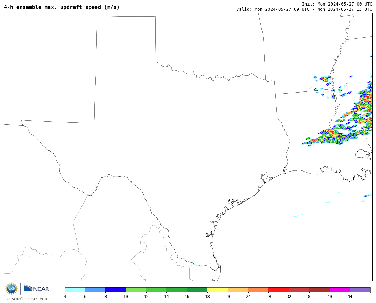This screenshot has width=376, height=303.
Task: Select the 24–28 orange legend swatch
Action: click(258, 289)
